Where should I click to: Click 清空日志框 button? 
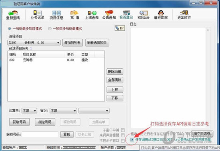click(202, 134)
